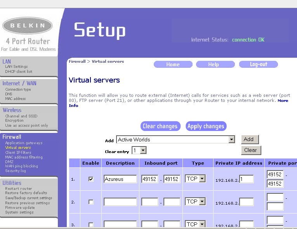Image resolution: width=297 pixels, height=229 pixels.
Task: Follow the More Info link
Action: point(283,100)
